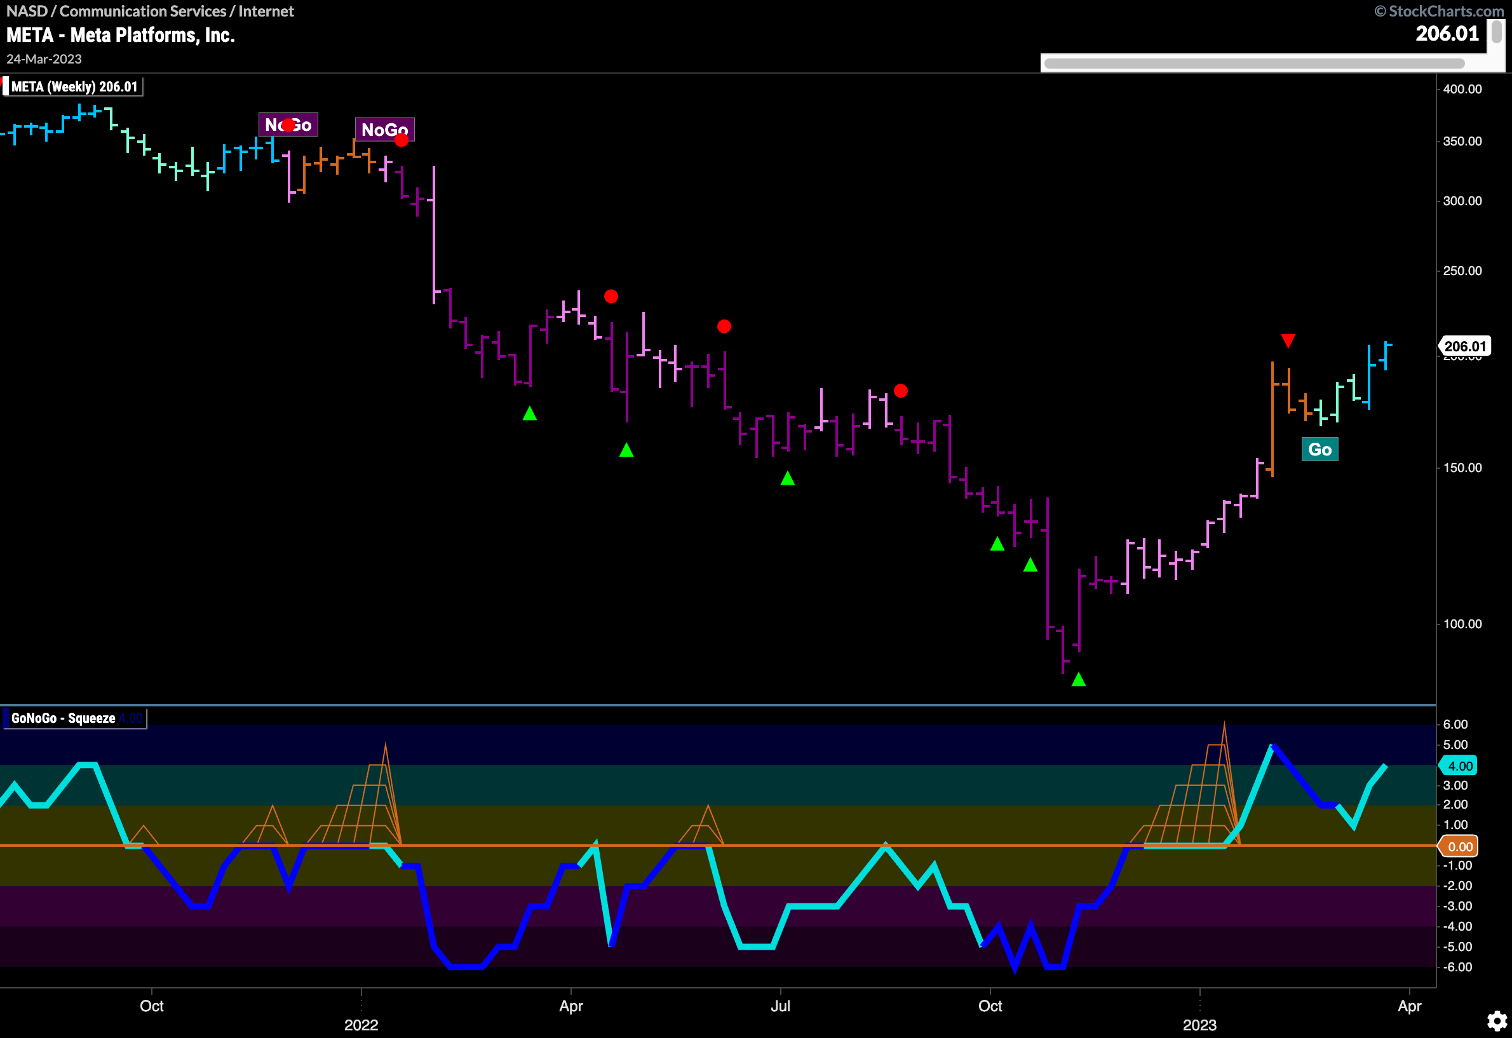Select the teal Go signal label
The width and height of the screenshot is (1512, 1038).
(1320, 449)
